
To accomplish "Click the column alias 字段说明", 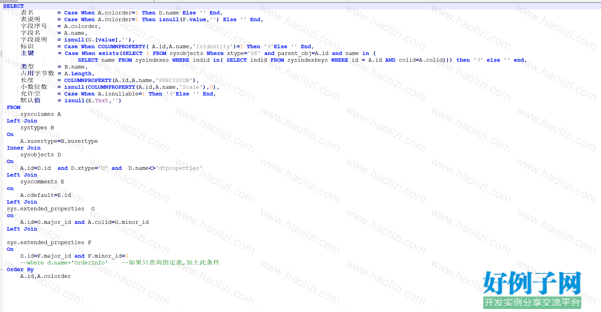I will [x=34, y=40].
